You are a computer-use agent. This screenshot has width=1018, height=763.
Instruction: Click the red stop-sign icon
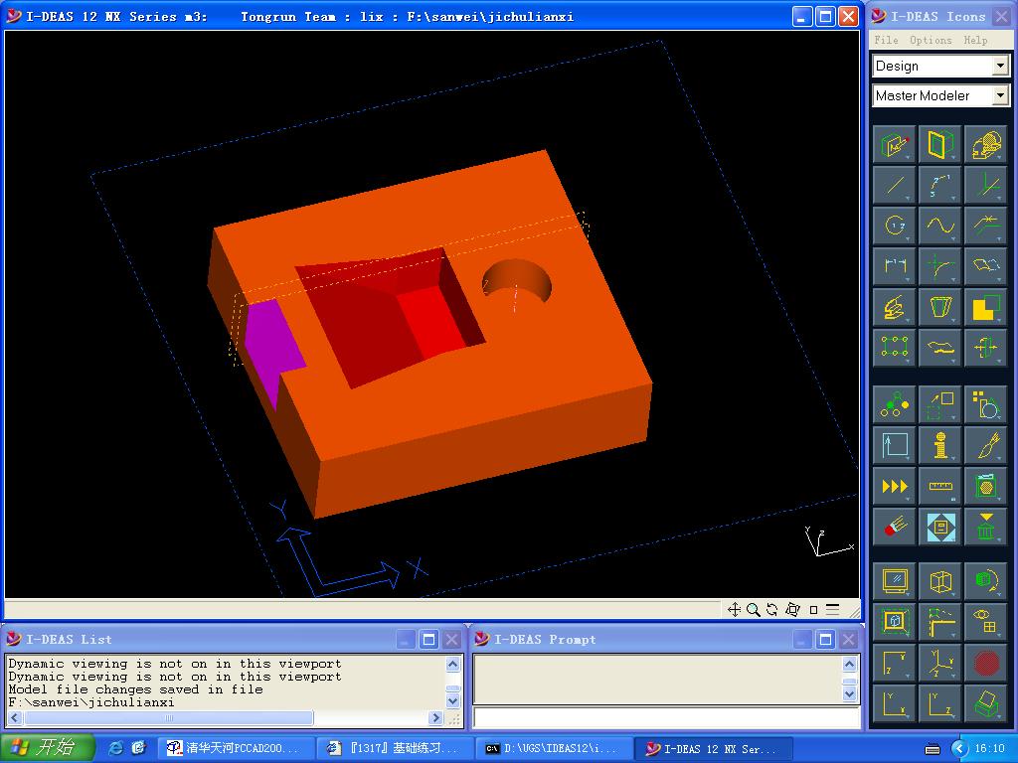985,663
